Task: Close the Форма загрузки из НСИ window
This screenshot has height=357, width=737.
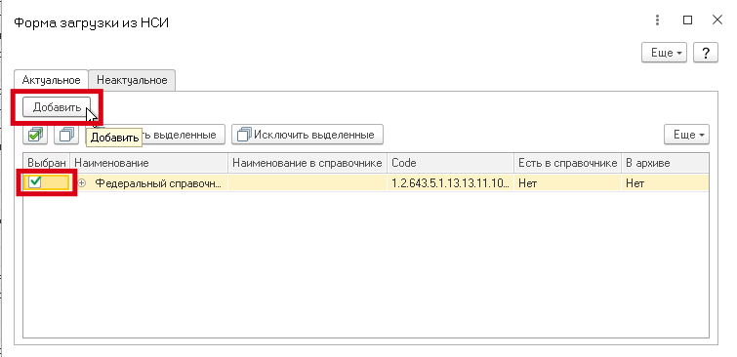Action: pyautogui.click(x=717, y=20)
